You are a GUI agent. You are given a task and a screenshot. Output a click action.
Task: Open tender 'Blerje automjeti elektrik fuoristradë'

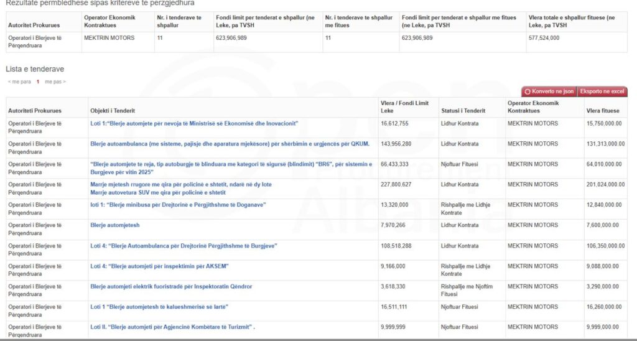(171, 286)
